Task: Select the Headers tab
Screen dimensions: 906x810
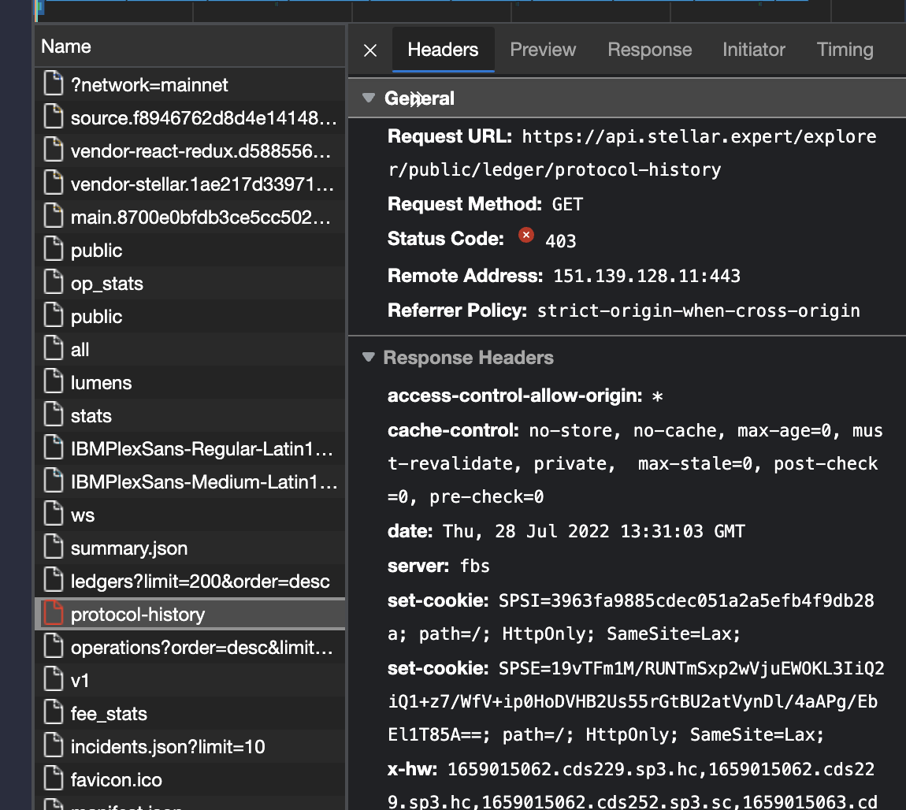Action: point(444,50)
